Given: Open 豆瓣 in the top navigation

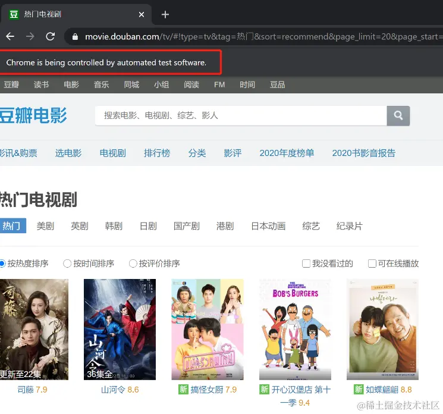Looking at the screenshot, I should click(11, 84).
